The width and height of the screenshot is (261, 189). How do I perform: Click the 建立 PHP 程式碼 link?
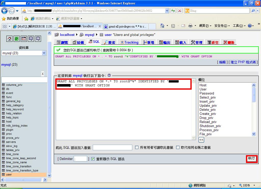tap(243, 62)
